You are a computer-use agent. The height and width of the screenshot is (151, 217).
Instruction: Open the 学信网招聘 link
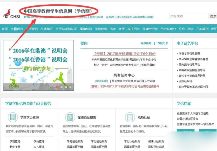point(148,65)
